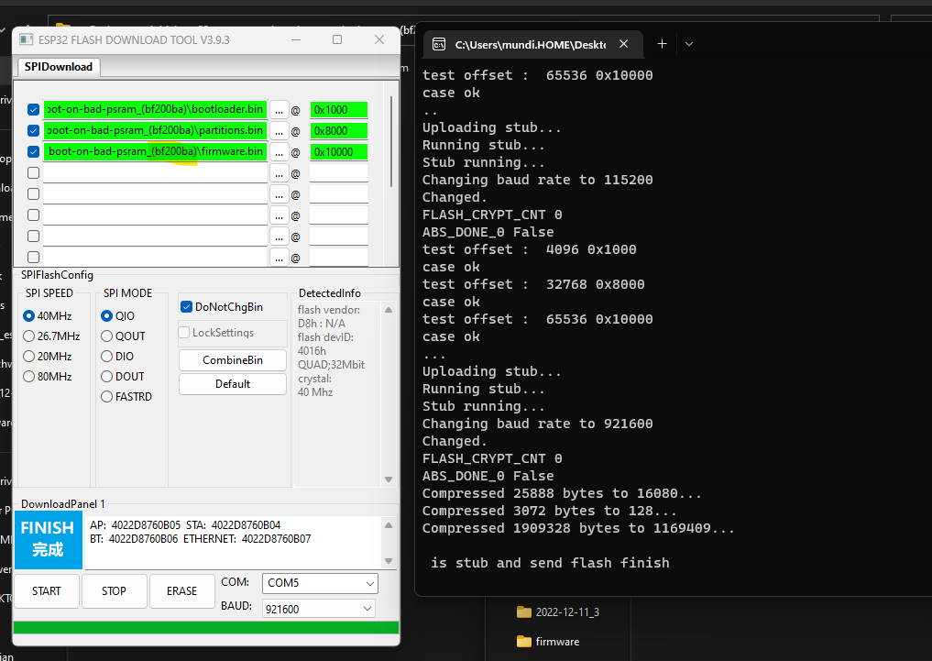This screenshot has height=661, width=932.
Task: Select 40MHz SPI speed
Action: [x=48, y=316]
